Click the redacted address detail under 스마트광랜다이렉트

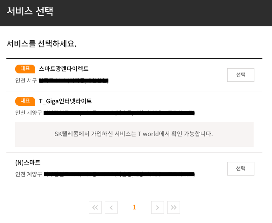point(74,81)
